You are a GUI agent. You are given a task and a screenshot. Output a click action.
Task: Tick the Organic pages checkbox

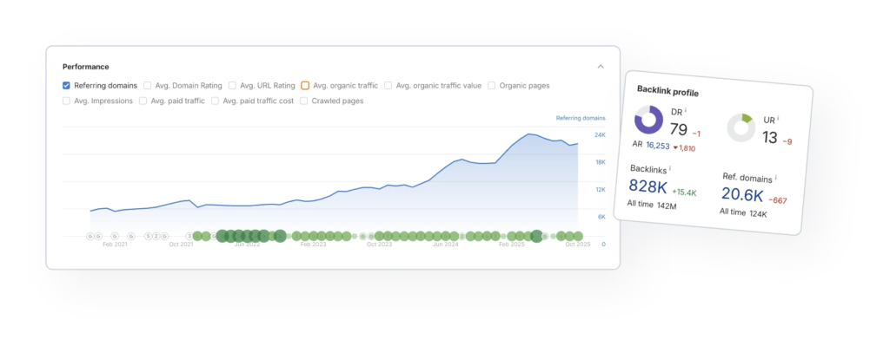(x=492, y=86)
